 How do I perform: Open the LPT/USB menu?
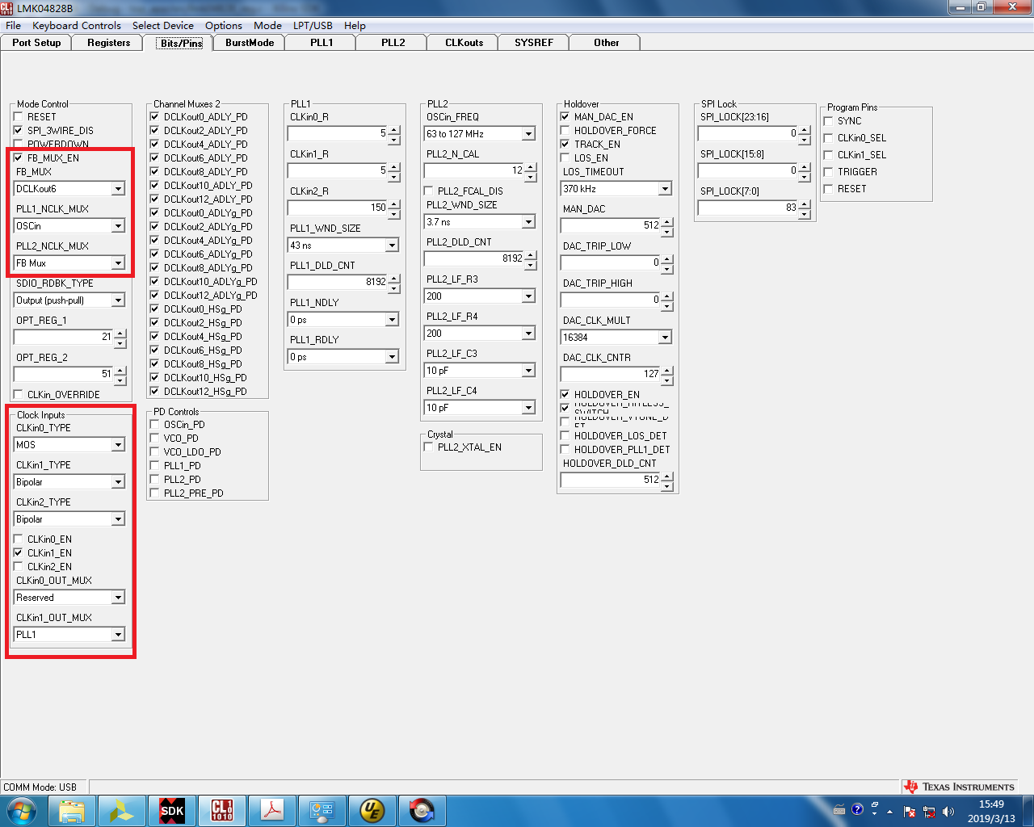[313, 25]
